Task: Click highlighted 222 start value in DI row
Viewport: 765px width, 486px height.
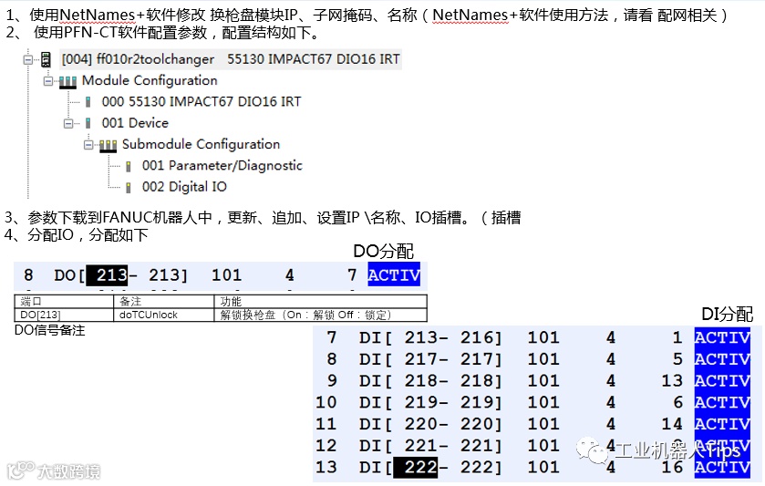Action: click(415, 467)
